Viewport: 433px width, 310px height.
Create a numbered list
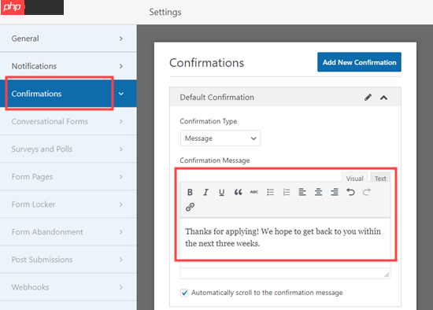(287, 192)
